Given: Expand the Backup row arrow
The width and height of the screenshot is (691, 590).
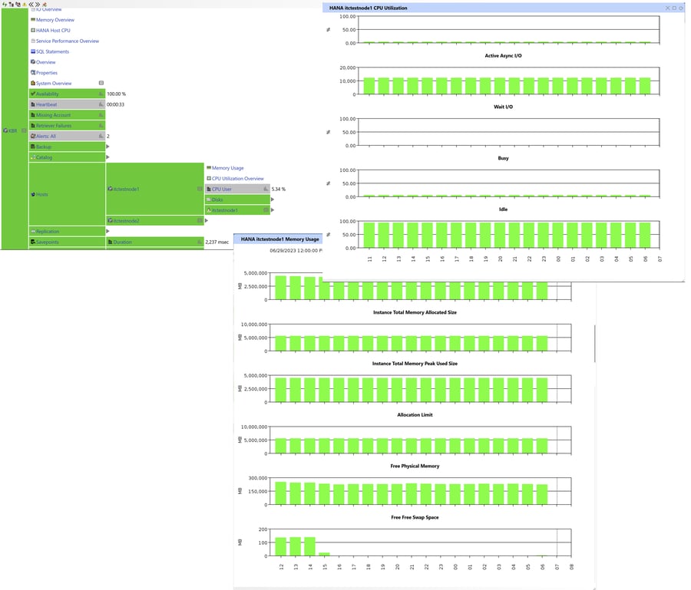Looking at the screenshot, I should point(107,147).
